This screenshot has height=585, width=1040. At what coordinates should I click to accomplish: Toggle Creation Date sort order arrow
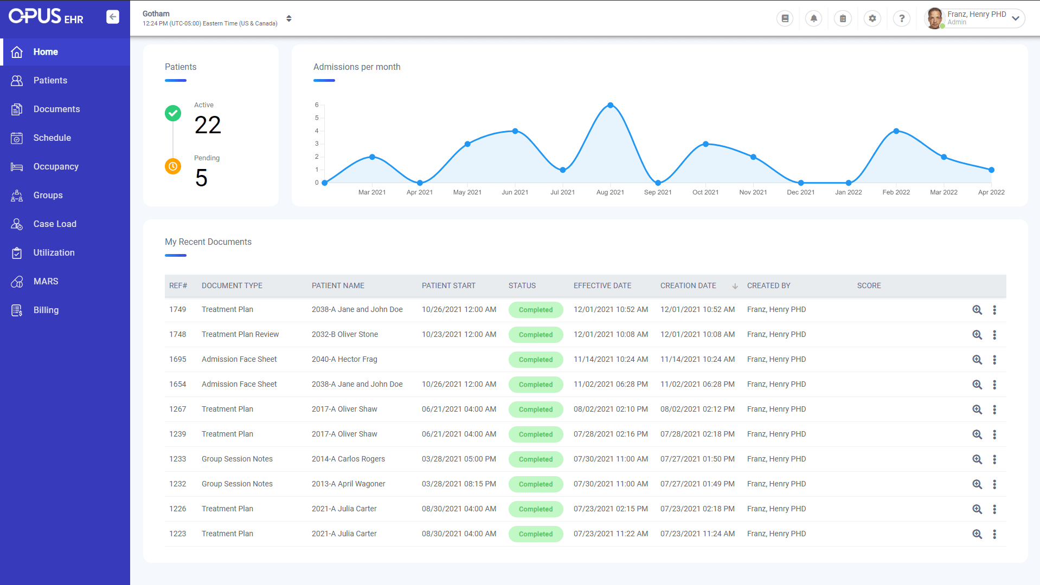[735, 285]
